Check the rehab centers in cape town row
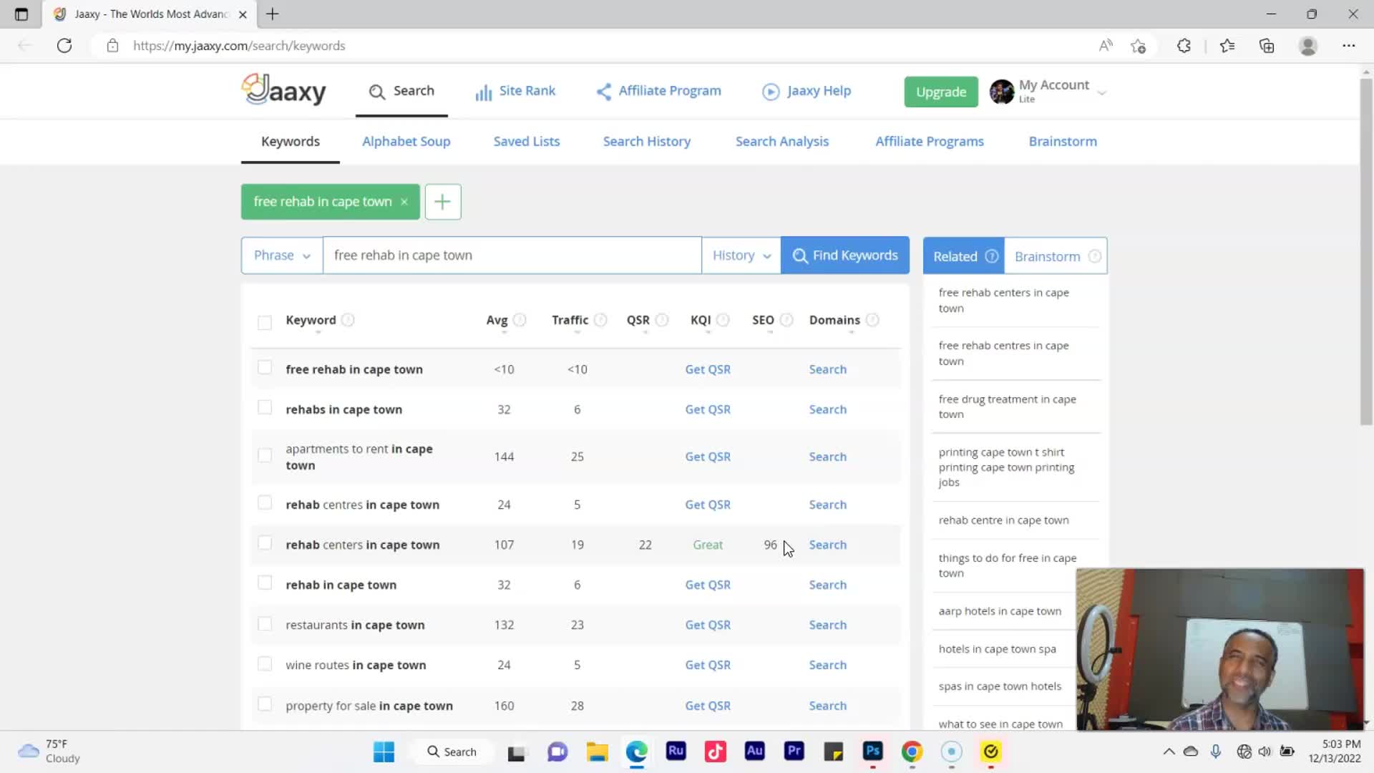This screenshot has height=773, width=1374. [x=265, y=543]
